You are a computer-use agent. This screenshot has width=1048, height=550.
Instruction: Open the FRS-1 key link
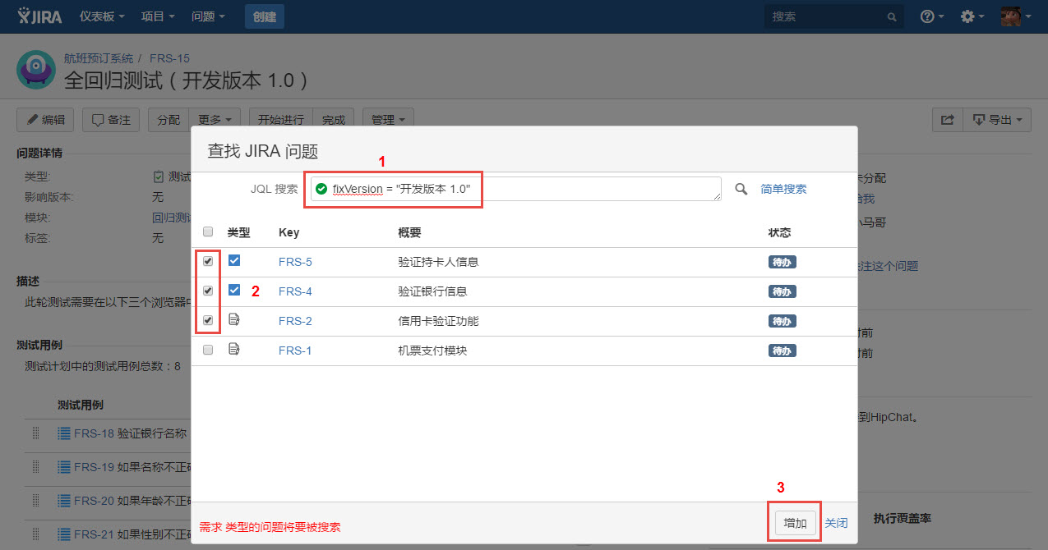(x=295, y=351)
